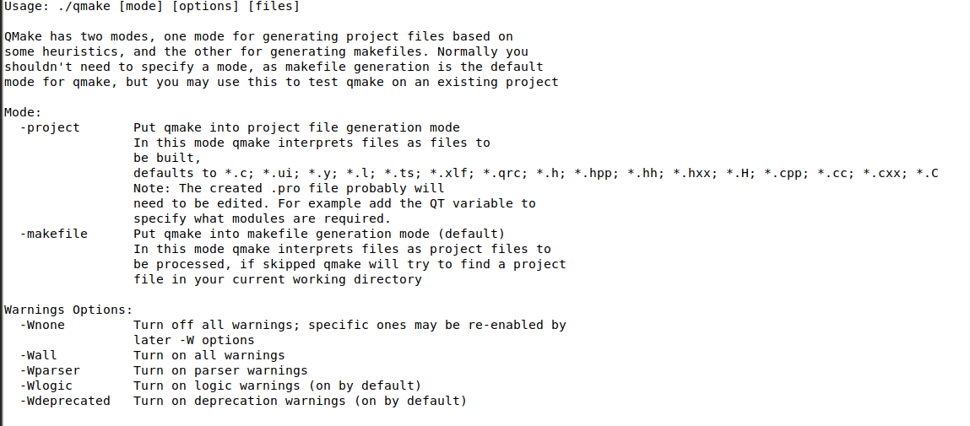Viewport: 970px width, 426px height.
Task: Click the -Wlogic option text
Action: [46, 386]
